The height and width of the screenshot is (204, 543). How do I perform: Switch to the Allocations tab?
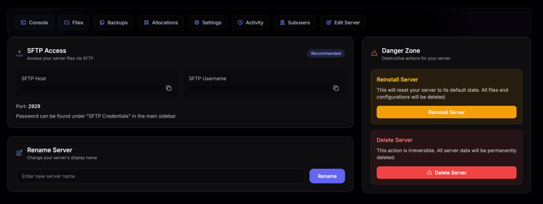point(161,22)
